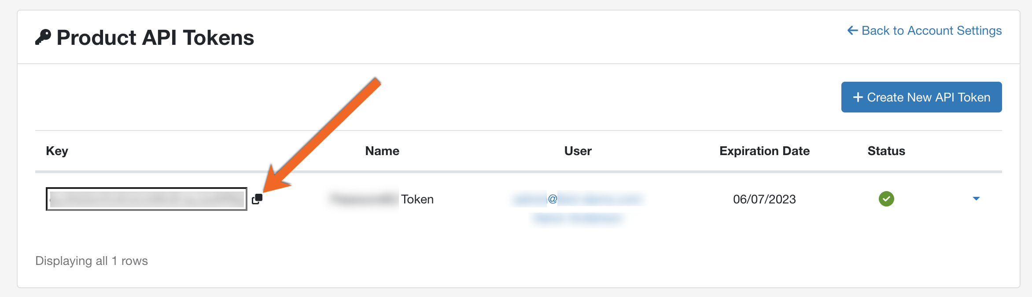Select the blurred API key field
Screen dimensions: 1032x297
click(146, 199)
